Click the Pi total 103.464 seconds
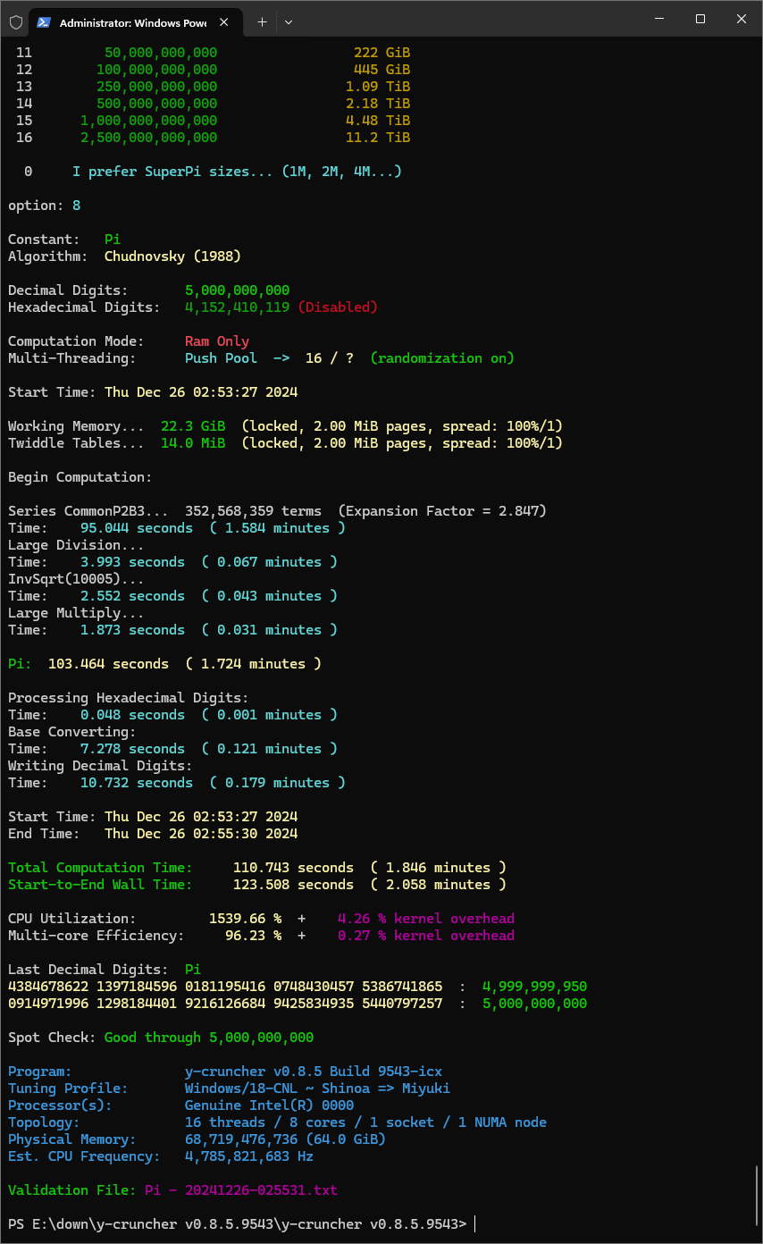Screen dimensions: 763x1244 108,664
